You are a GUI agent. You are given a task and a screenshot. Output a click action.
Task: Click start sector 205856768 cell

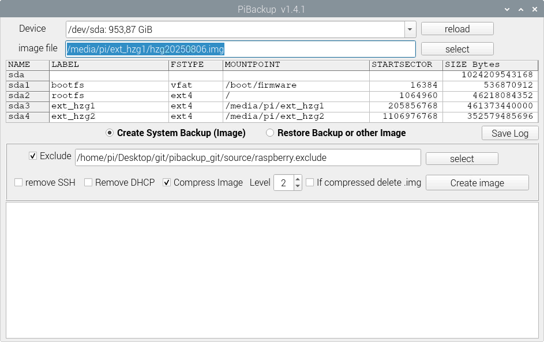pyautogui.click(x=406, y=107)
